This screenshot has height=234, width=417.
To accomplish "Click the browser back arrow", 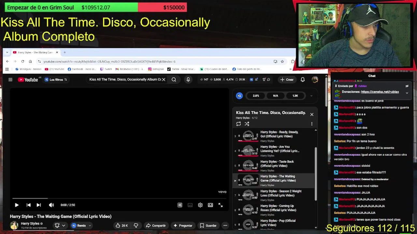I will coord(7,61).
